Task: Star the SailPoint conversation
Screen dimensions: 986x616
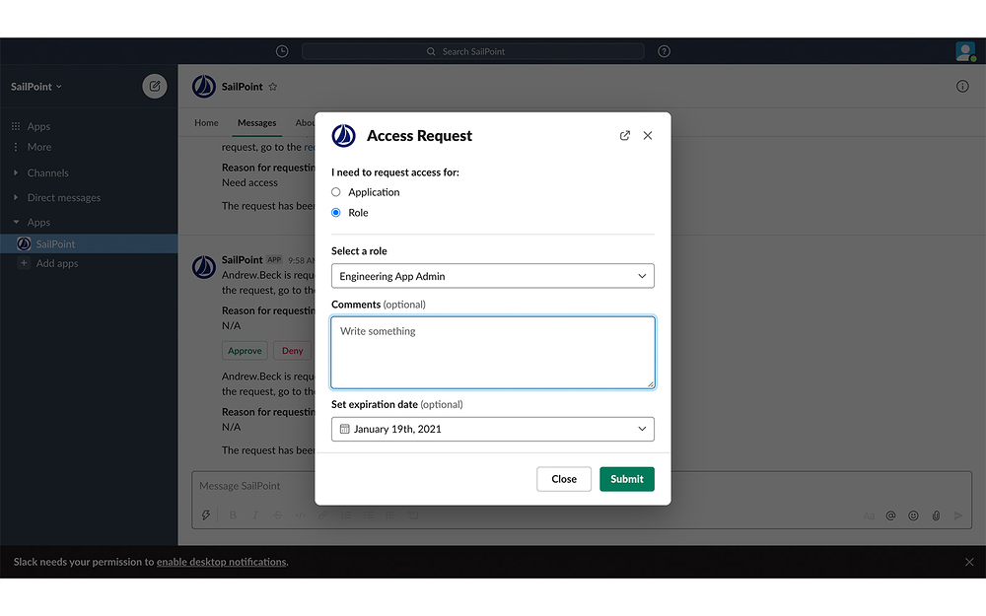Action: 273,87
